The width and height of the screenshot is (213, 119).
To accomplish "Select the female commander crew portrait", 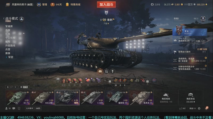I will [x=63, y=80].
